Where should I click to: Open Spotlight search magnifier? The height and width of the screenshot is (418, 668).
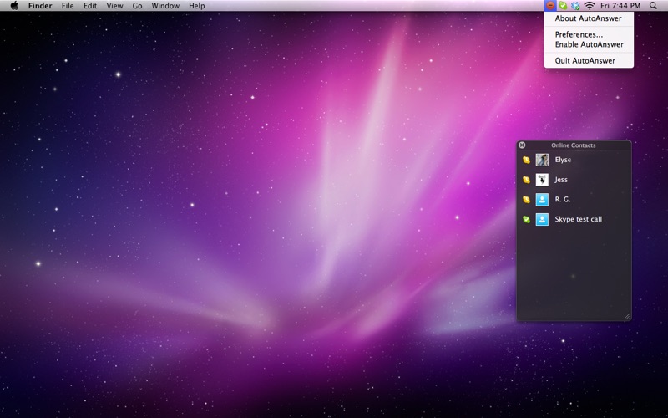pos(652,6)
